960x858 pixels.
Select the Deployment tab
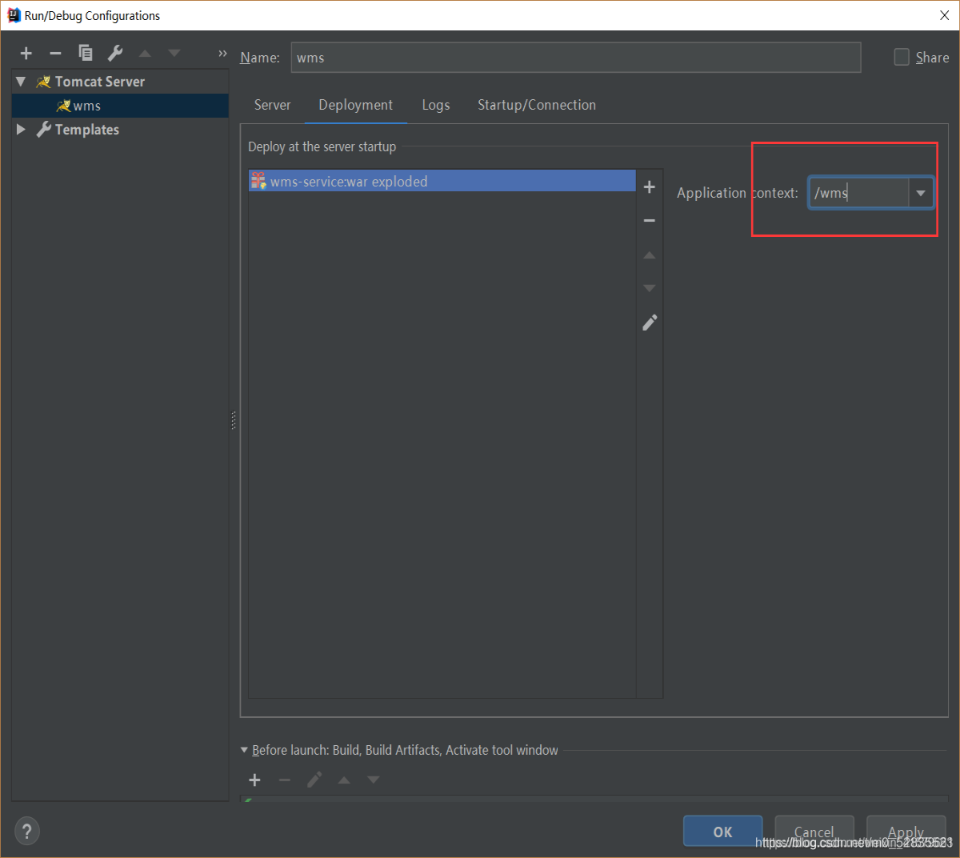coord(356,105)
